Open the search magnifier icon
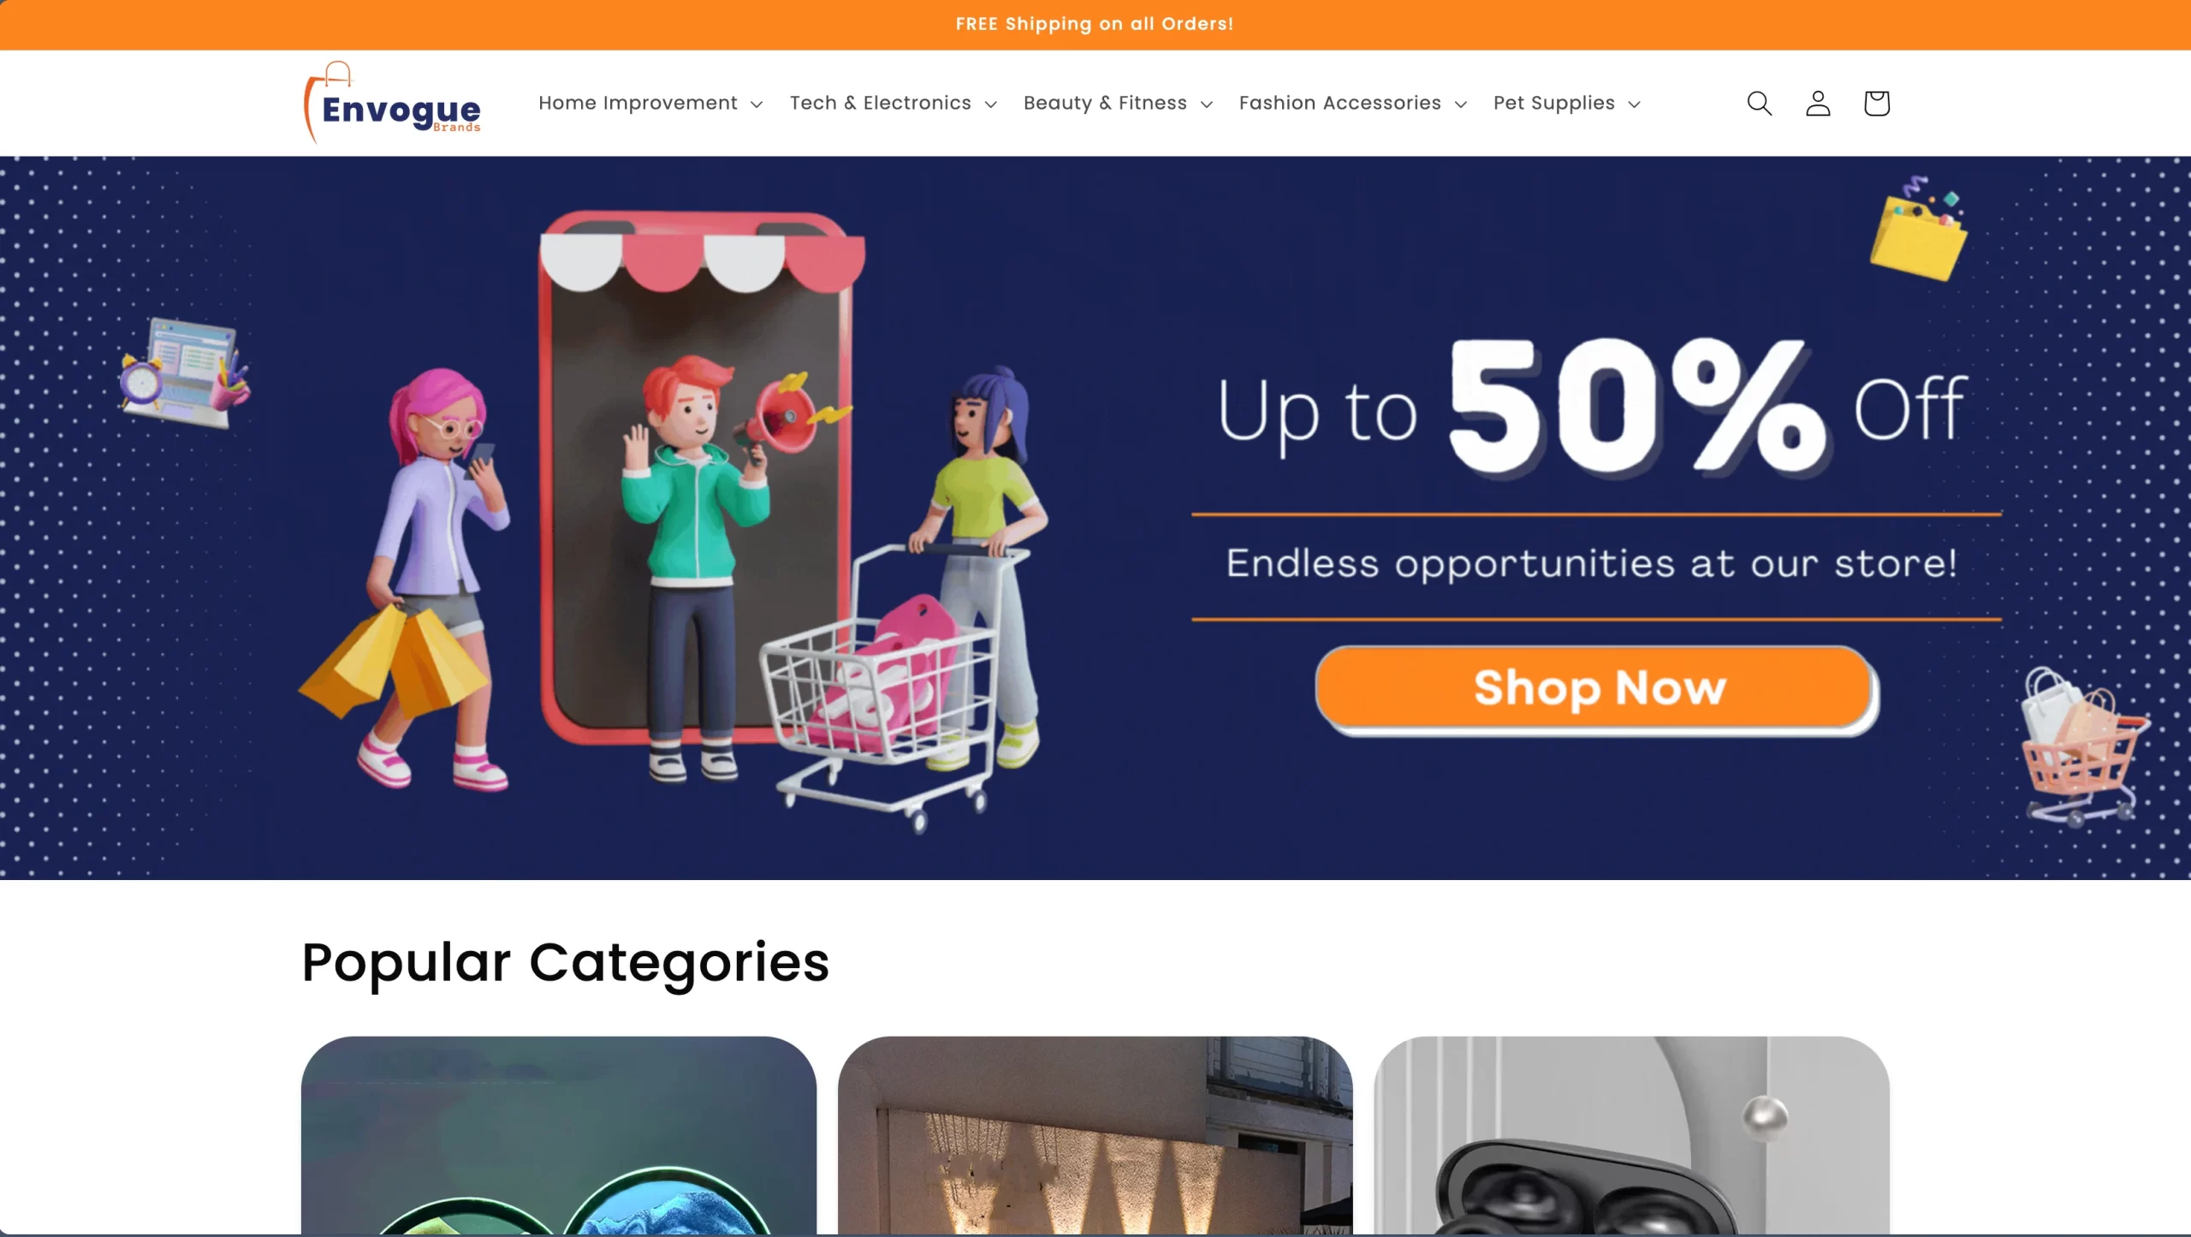The image size is (2191, 1237). coord(1759,103)
